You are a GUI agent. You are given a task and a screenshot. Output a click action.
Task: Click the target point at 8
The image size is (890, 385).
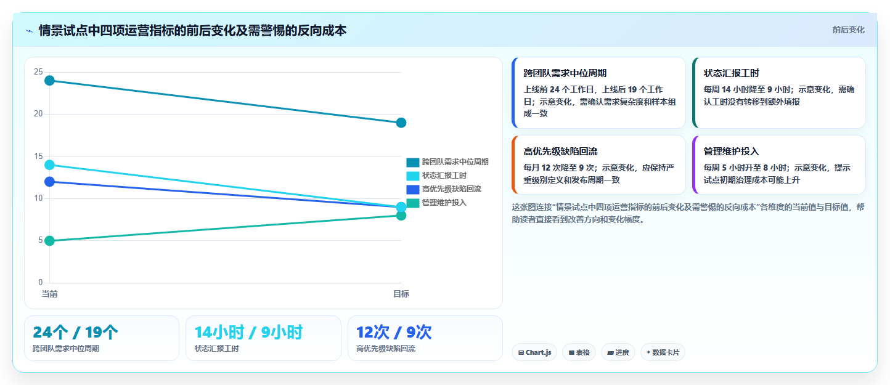(401, 216)
